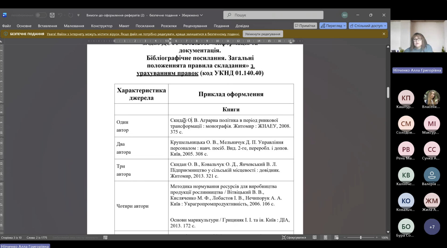The height and width of the screenshot is (248, 447).
Task: Dismiss the Protected View warning bar
Action: pyautogui.click(x=384, y=34)
